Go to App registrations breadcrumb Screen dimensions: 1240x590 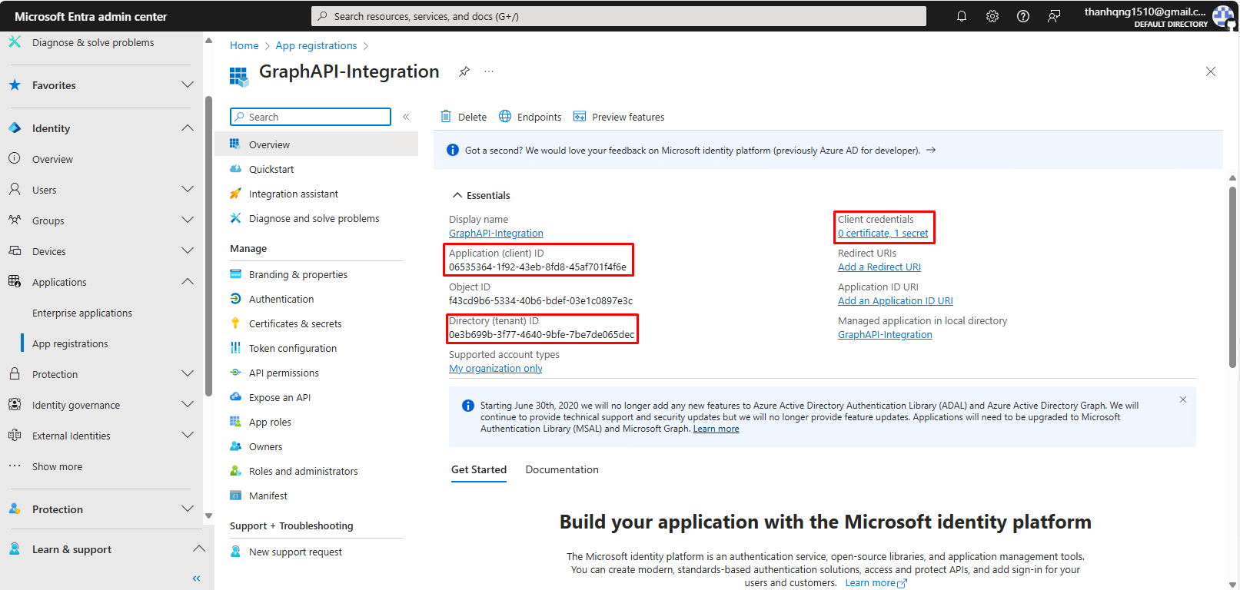tap(316, 45)
